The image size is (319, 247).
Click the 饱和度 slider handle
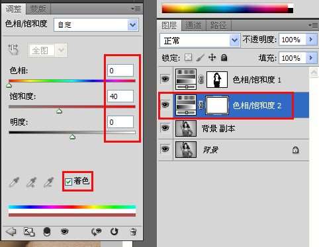[x=59, y=112]
